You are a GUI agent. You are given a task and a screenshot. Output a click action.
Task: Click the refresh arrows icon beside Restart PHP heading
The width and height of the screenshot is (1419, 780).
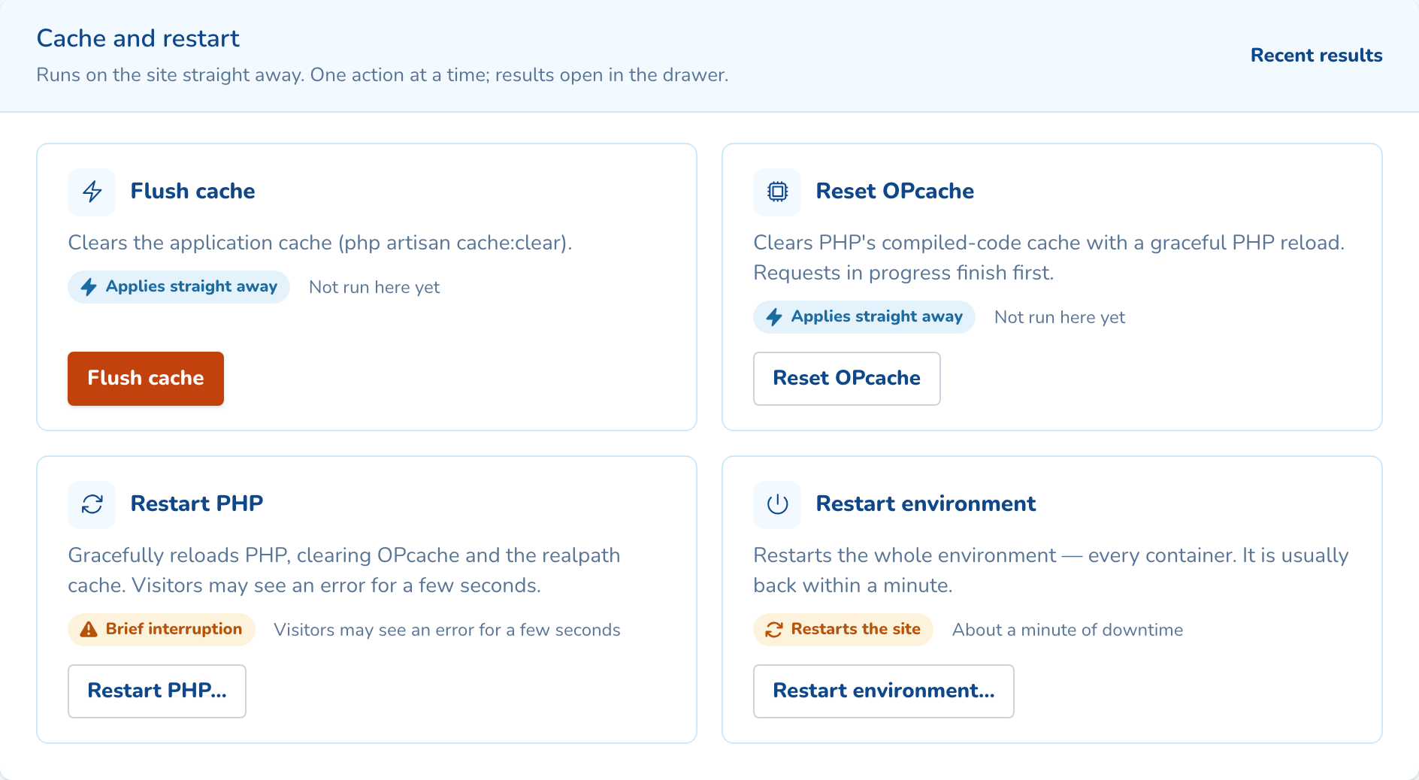tap(92, 504)
